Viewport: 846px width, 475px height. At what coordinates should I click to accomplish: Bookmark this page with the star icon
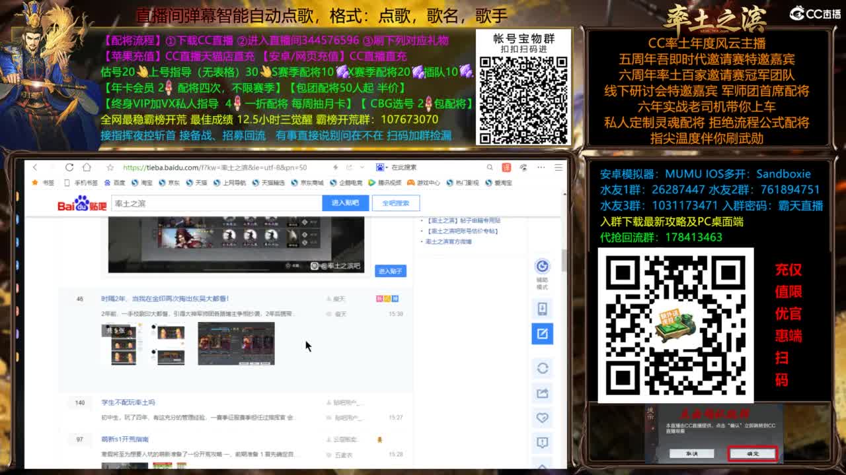tap(110, 168)
